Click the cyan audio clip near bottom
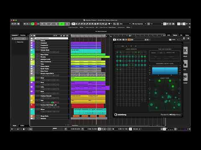Image resolution: width=201 pixels, height=150 pixels. tap(90, 112)
